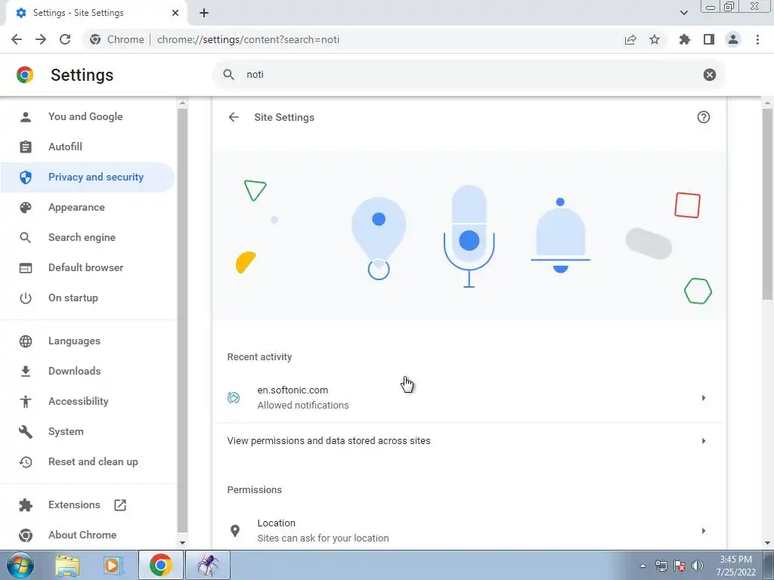
Task: Click the browser forward arrow
Action: coord(41,39)
